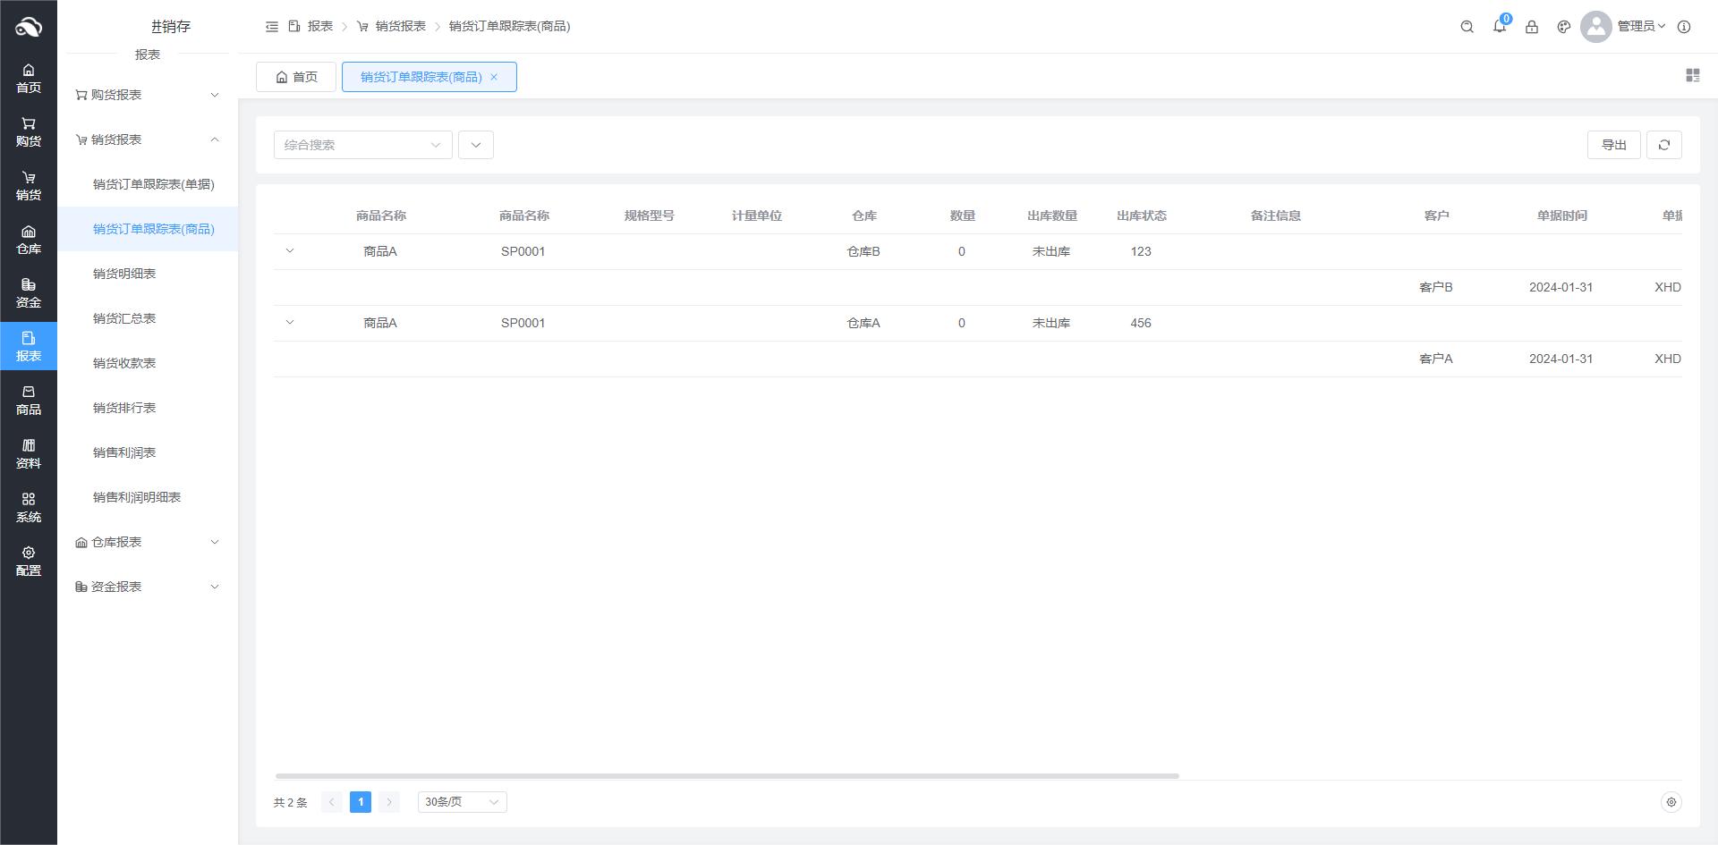The image size is (1718, 845).
Task: Collapse the 仓库A product row
Action: [x=290, y=323]
